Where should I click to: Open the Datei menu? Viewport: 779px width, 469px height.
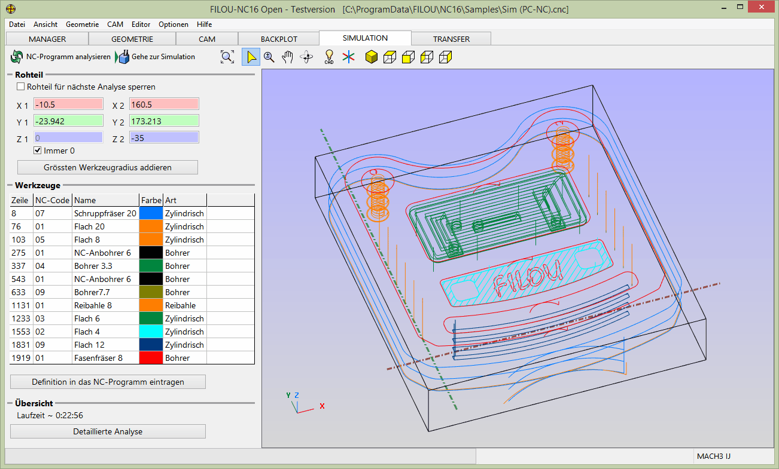pyautogui.click(x=17, y=24)
